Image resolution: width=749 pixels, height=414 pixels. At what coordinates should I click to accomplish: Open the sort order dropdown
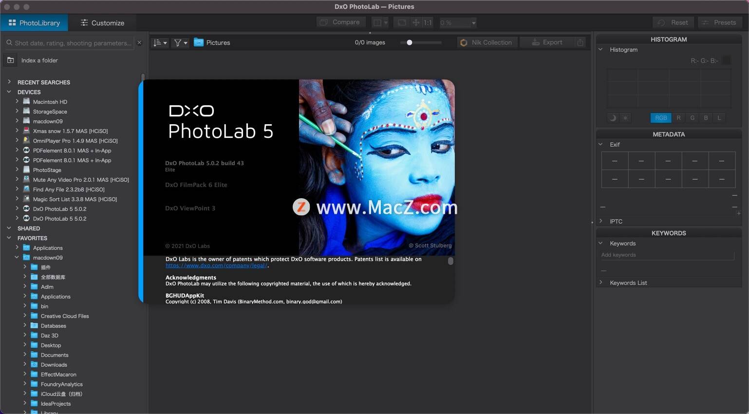pyautogui.click(x=160, y=43)
